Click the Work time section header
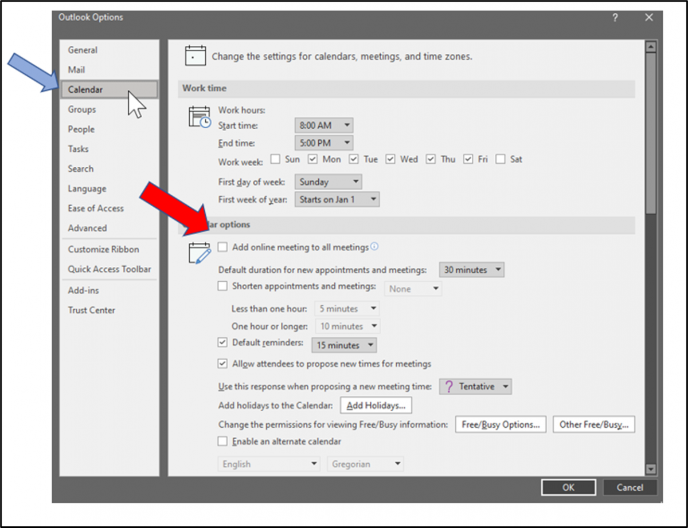688x528 pixels. click(x=406, y=88)
